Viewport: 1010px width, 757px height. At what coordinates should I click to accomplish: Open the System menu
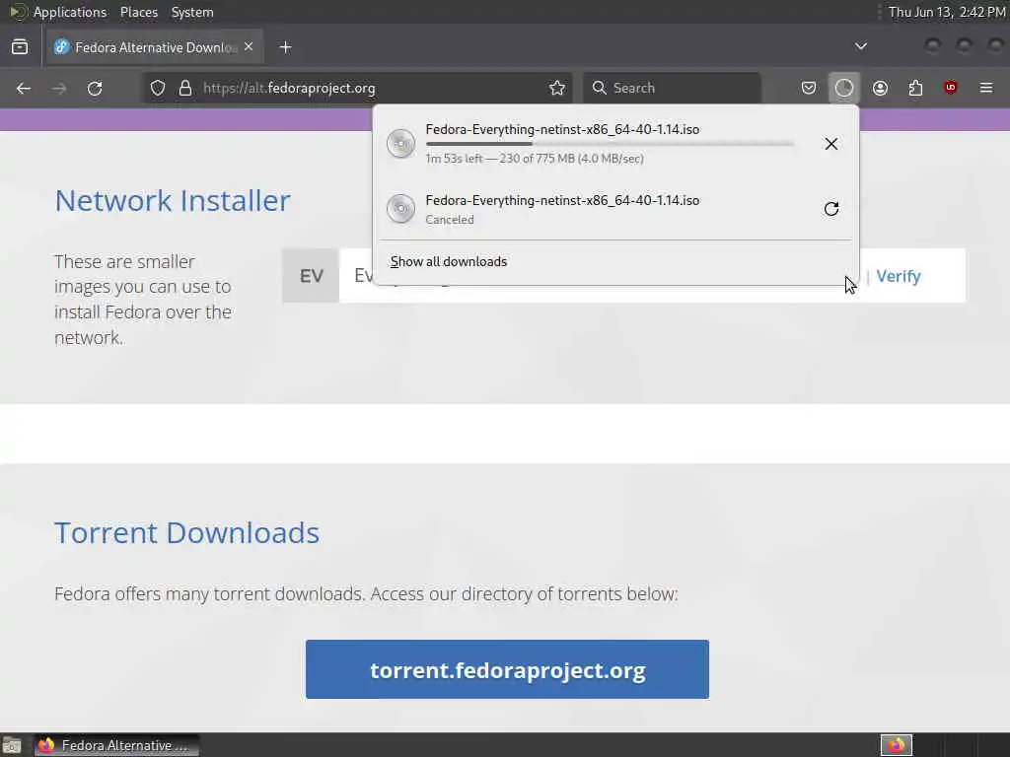pos(192,12)
